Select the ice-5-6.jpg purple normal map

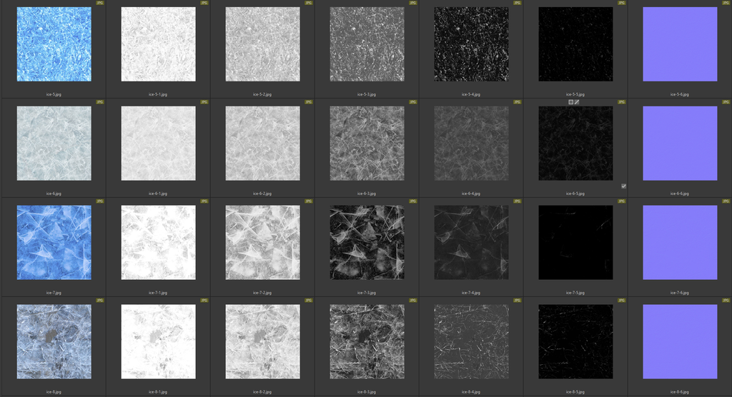[x=680, y=44]
